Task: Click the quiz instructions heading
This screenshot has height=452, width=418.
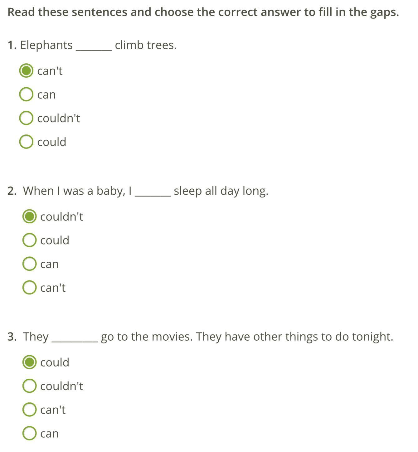Action: pos(203,12)
